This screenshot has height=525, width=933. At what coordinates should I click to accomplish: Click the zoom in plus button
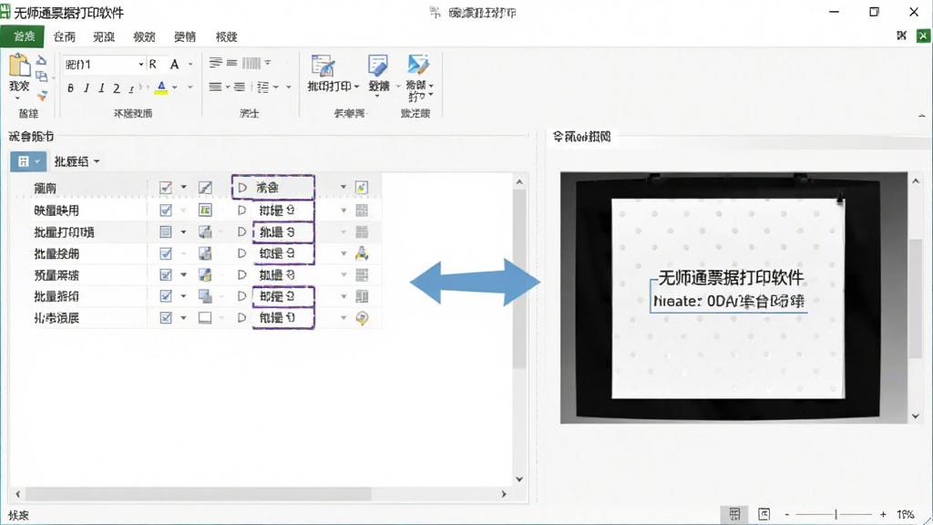click(883, 514)
